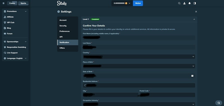Switch to the Casino tab

(x=12, y=3)
